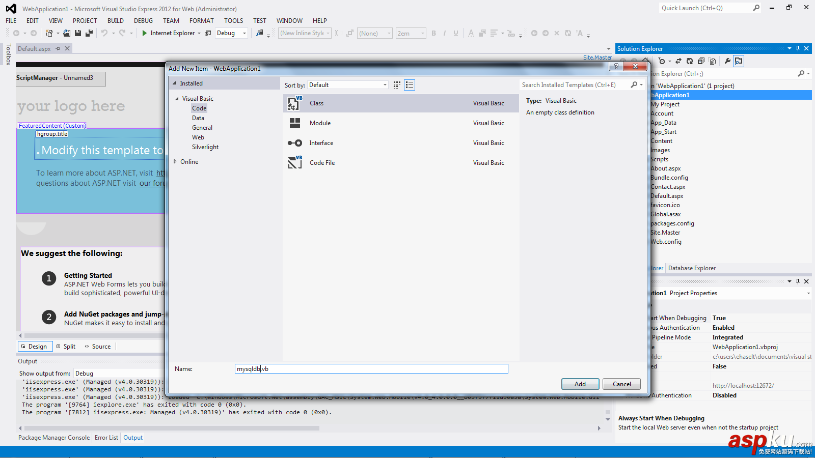The width and height of the screenshot is (815, 458).
Task: Expand the Online templates node
Action: pyautogui.click(x=175, y=162)
